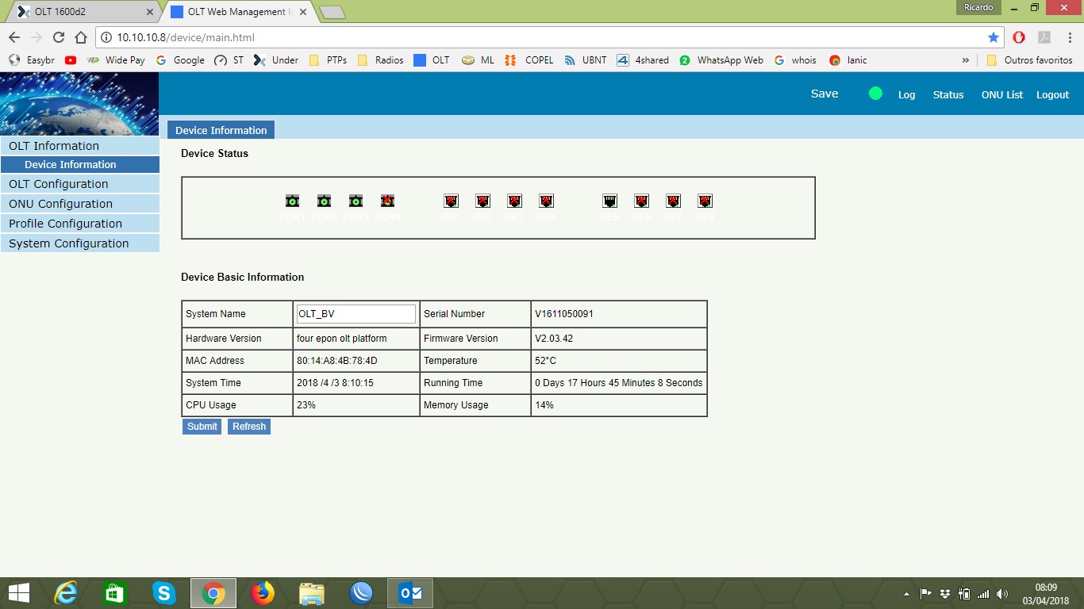The height and width of the screenshot is (609, 1084).
Task: Open the UBNT bookmark
Action: 586,60
